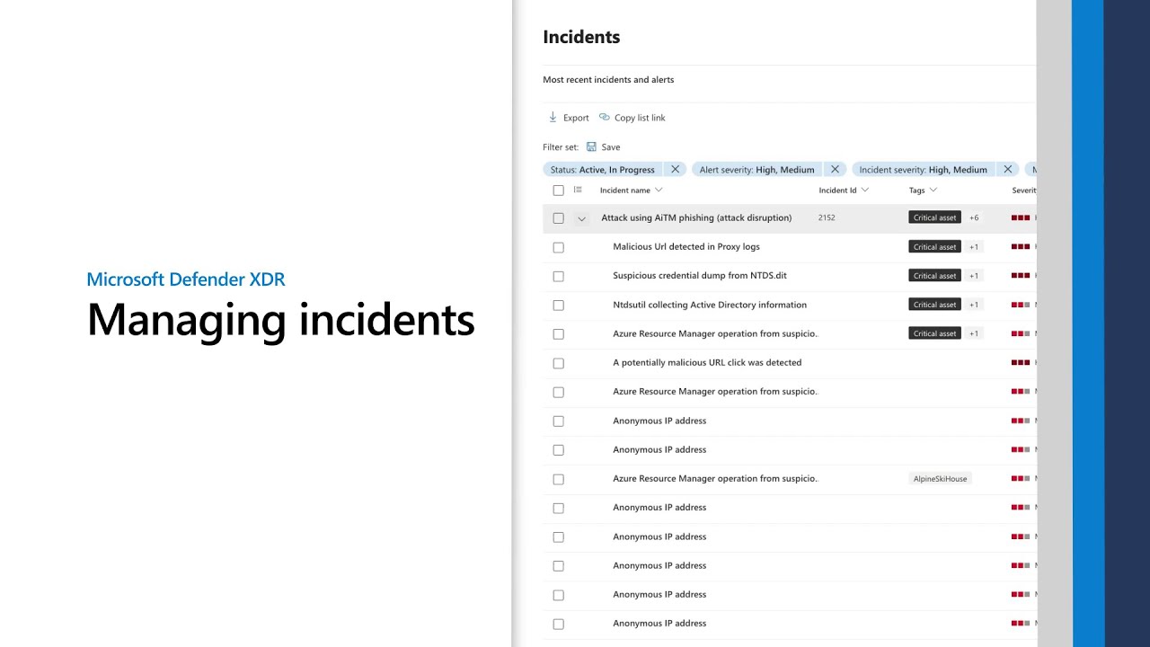1150x647 pixels.
Task: Click Critical asset tag on Malicious Url row
Action: pyautogui.click(x=934, y=246)
